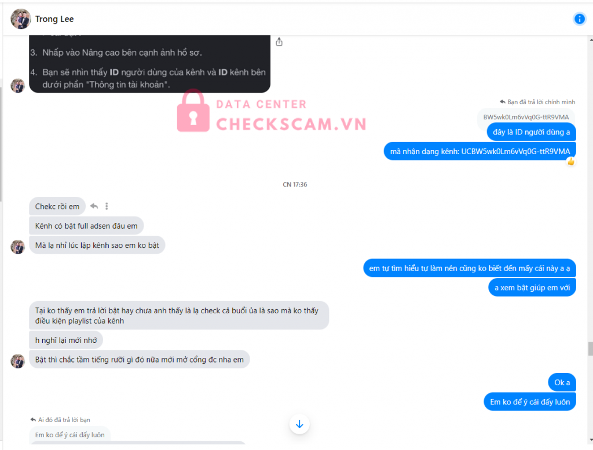Open Trong Lee's profile picture in the header
Screen dimensions: 593x450
pos(20,19)
